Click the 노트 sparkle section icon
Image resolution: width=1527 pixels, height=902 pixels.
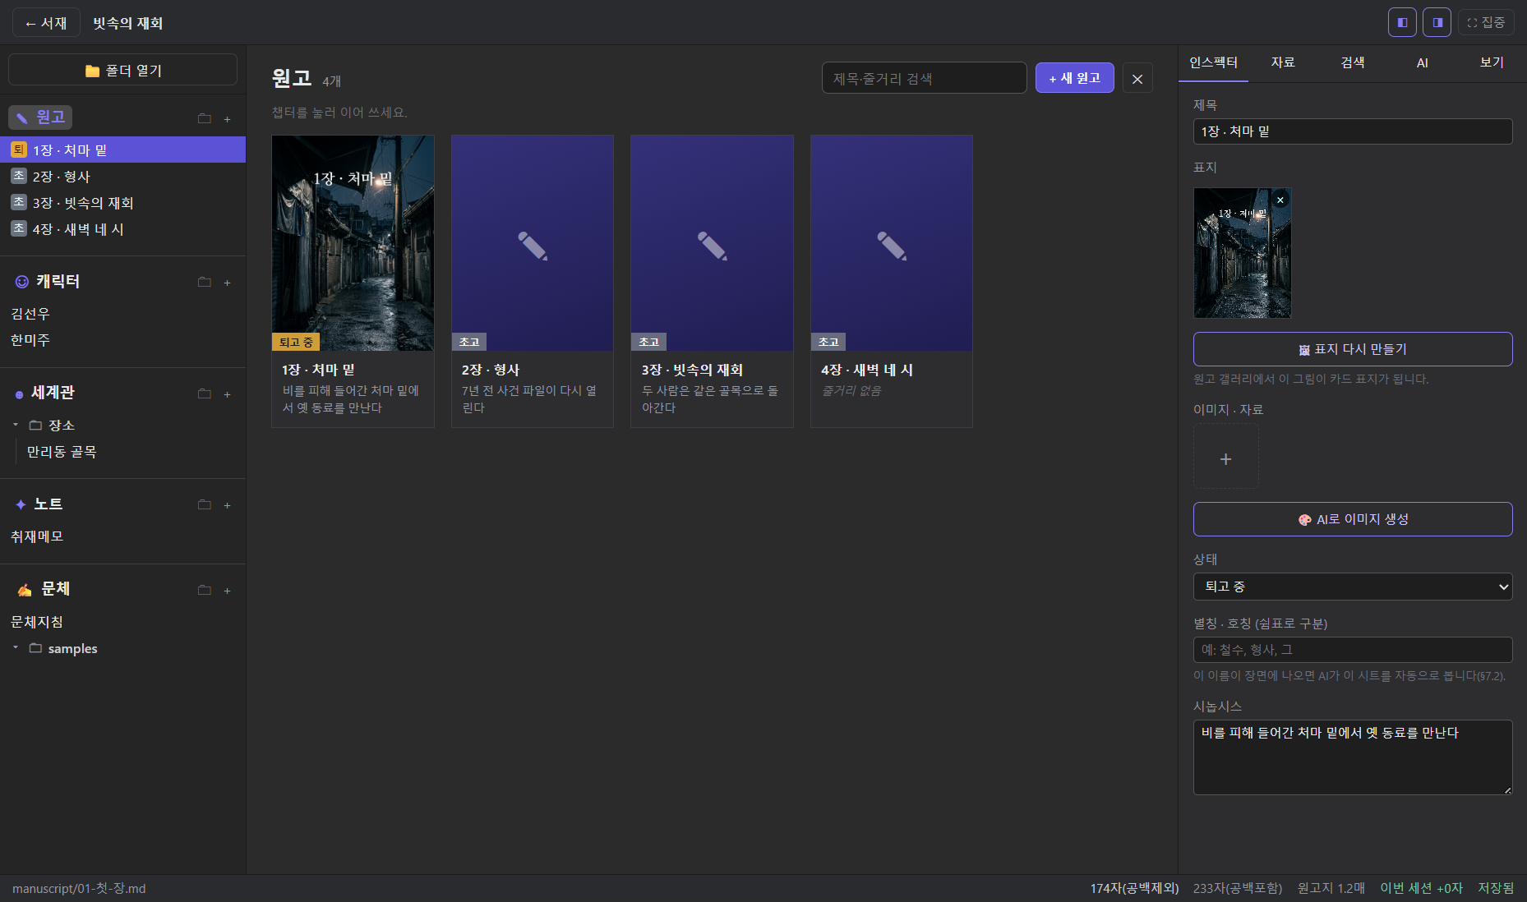(x=21, y=504)
